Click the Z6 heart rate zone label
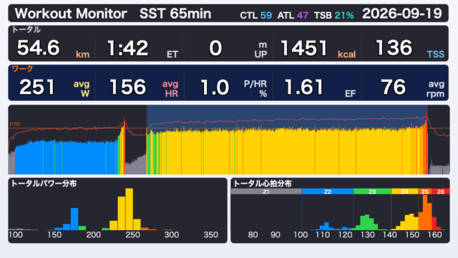 (441, 191)
